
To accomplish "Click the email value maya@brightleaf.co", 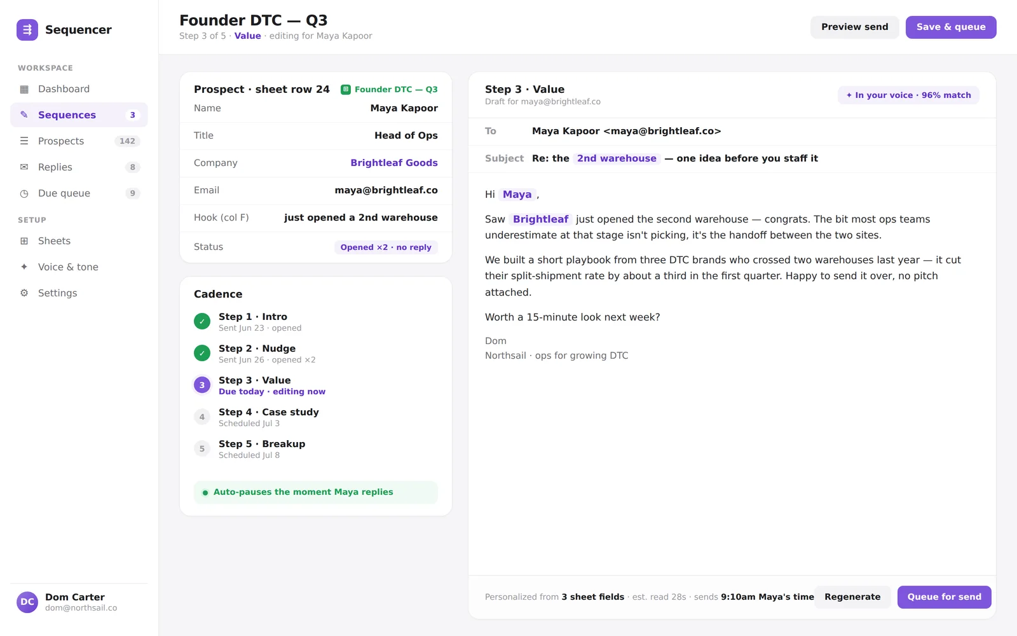I will click(x=386, y=190).
